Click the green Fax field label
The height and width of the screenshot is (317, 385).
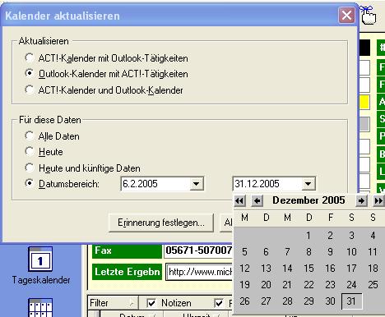(128, 250)
